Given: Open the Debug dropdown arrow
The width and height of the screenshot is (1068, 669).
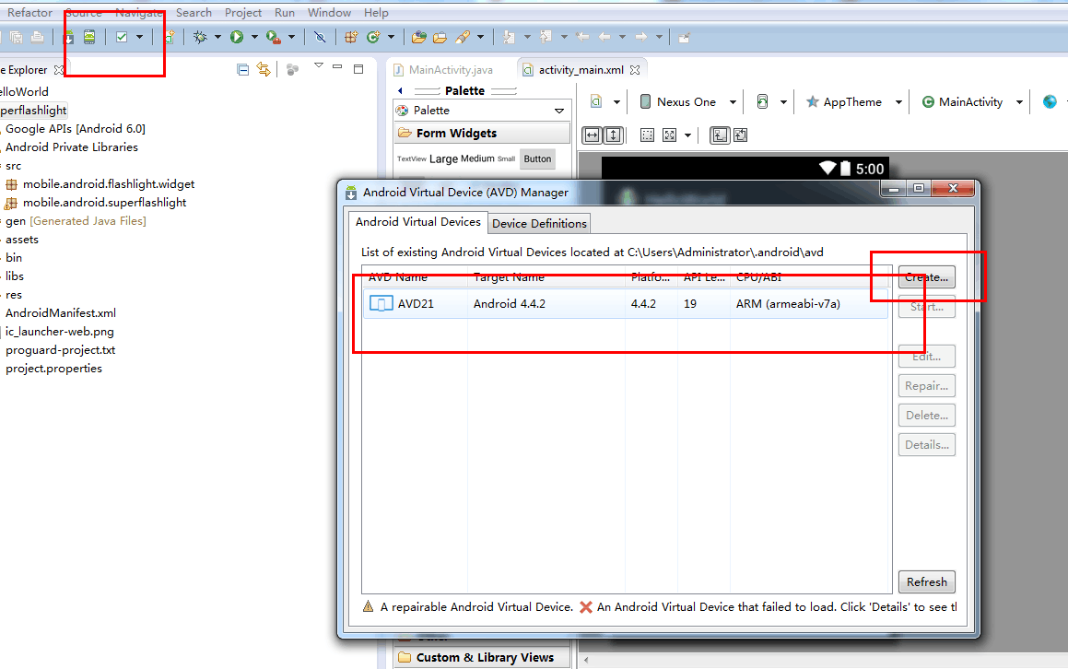Looking at the screenshot, I should coord(218,38).
